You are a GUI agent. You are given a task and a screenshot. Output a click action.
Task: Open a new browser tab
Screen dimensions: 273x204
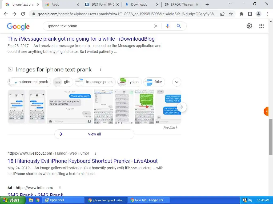tap(207, 5)
